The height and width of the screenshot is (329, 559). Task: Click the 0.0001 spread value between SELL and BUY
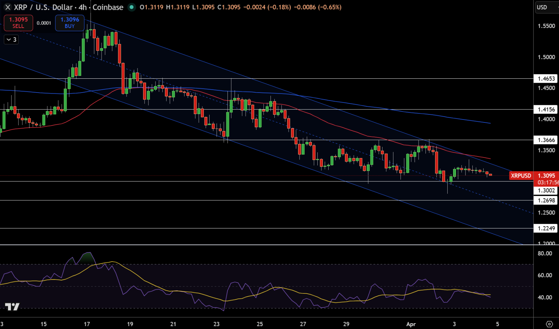tap(44, 23)
